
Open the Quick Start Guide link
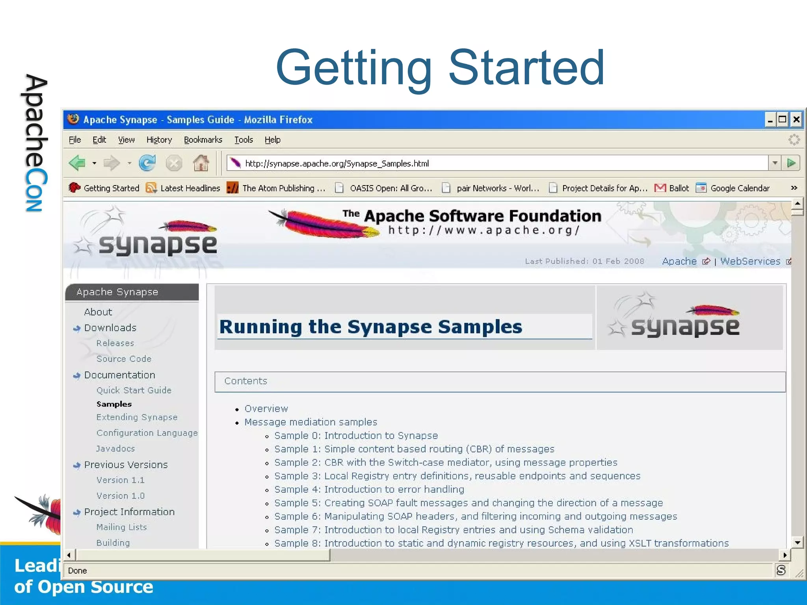click(134, 390)
